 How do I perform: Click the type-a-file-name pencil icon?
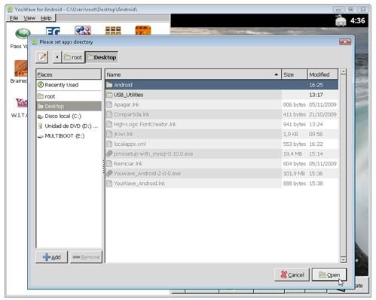pos(42,57)
